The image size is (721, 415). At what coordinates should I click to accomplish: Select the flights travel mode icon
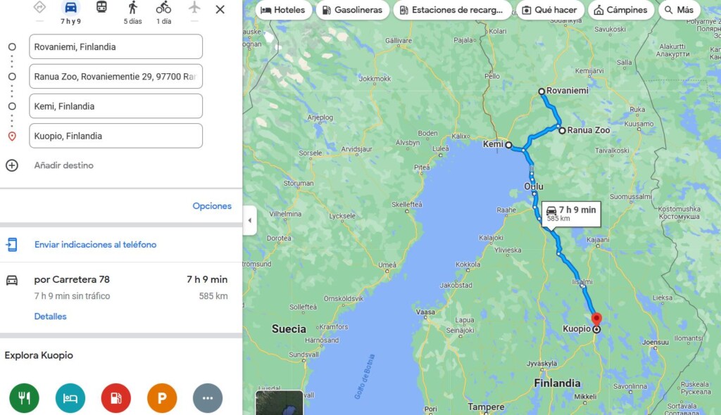194,7
